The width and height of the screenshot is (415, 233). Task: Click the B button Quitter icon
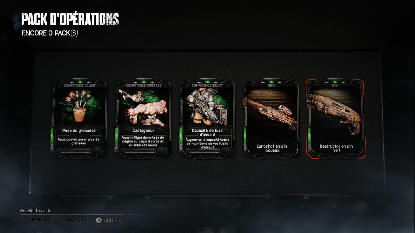(99, 220)
